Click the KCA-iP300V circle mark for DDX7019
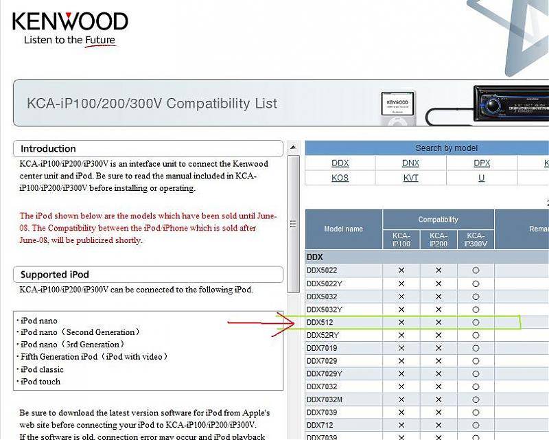The width and height of the screenshot is (549, 440). 476,348
